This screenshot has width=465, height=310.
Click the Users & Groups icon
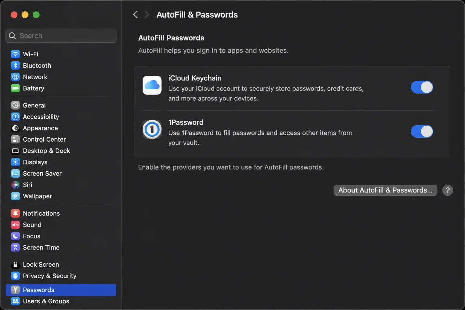(15, 301)
